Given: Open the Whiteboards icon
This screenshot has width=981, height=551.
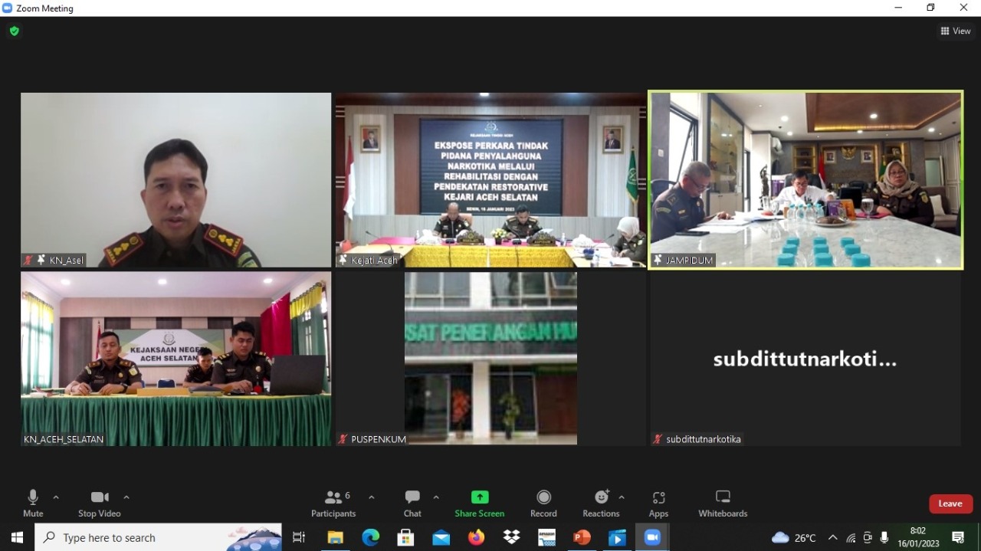Looking at the screenshot, I should tap(722, 498).
